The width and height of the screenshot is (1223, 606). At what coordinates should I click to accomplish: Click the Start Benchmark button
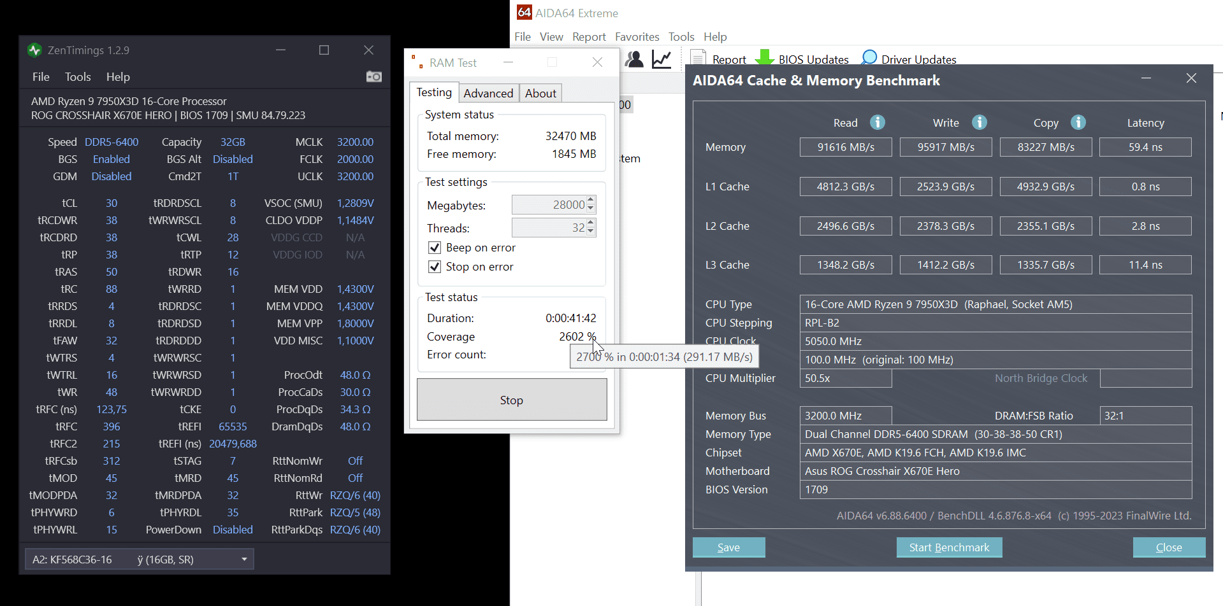point(949,547)
